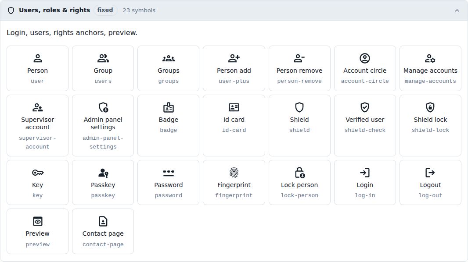
Task: Pick the Lock person icon
Action: coord(300,172)
